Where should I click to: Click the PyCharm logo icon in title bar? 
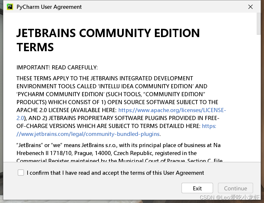pos(10,7)
